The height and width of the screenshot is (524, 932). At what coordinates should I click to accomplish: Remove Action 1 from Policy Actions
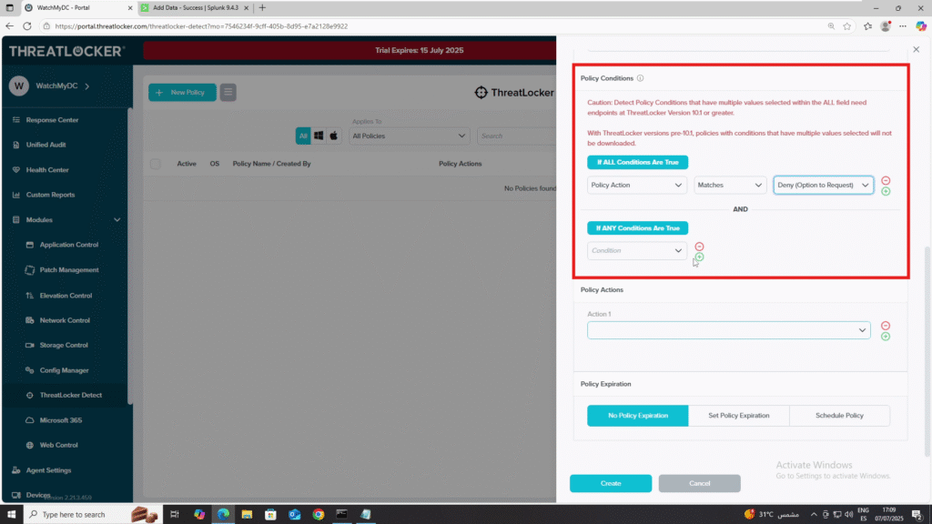click(x=886, y=326)
